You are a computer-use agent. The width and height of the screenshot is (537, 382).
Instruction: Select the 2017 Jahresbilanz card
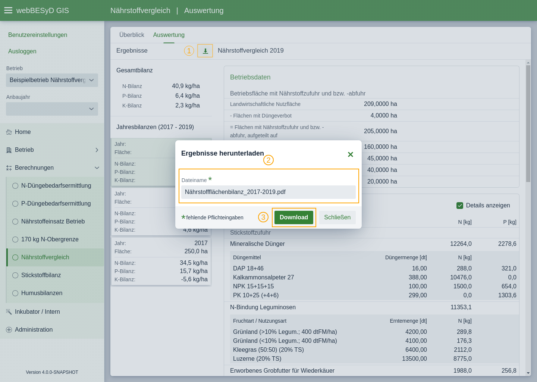click(x=161, y=261)
